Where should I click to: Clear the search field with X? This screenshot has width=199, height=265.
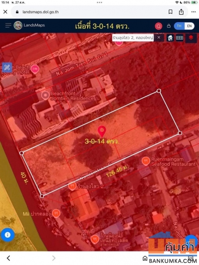pos(158,37)
